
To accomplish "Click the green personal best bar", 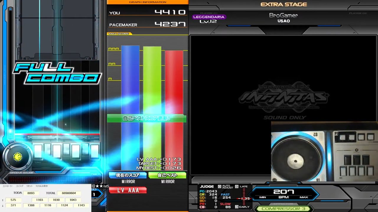I will pos(152,108).
